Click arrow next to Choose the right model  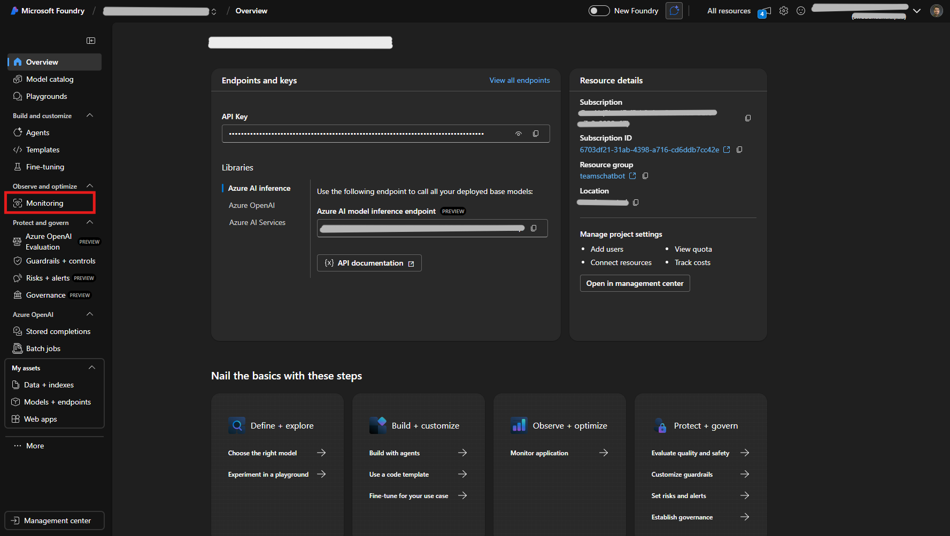pos(321,453)
